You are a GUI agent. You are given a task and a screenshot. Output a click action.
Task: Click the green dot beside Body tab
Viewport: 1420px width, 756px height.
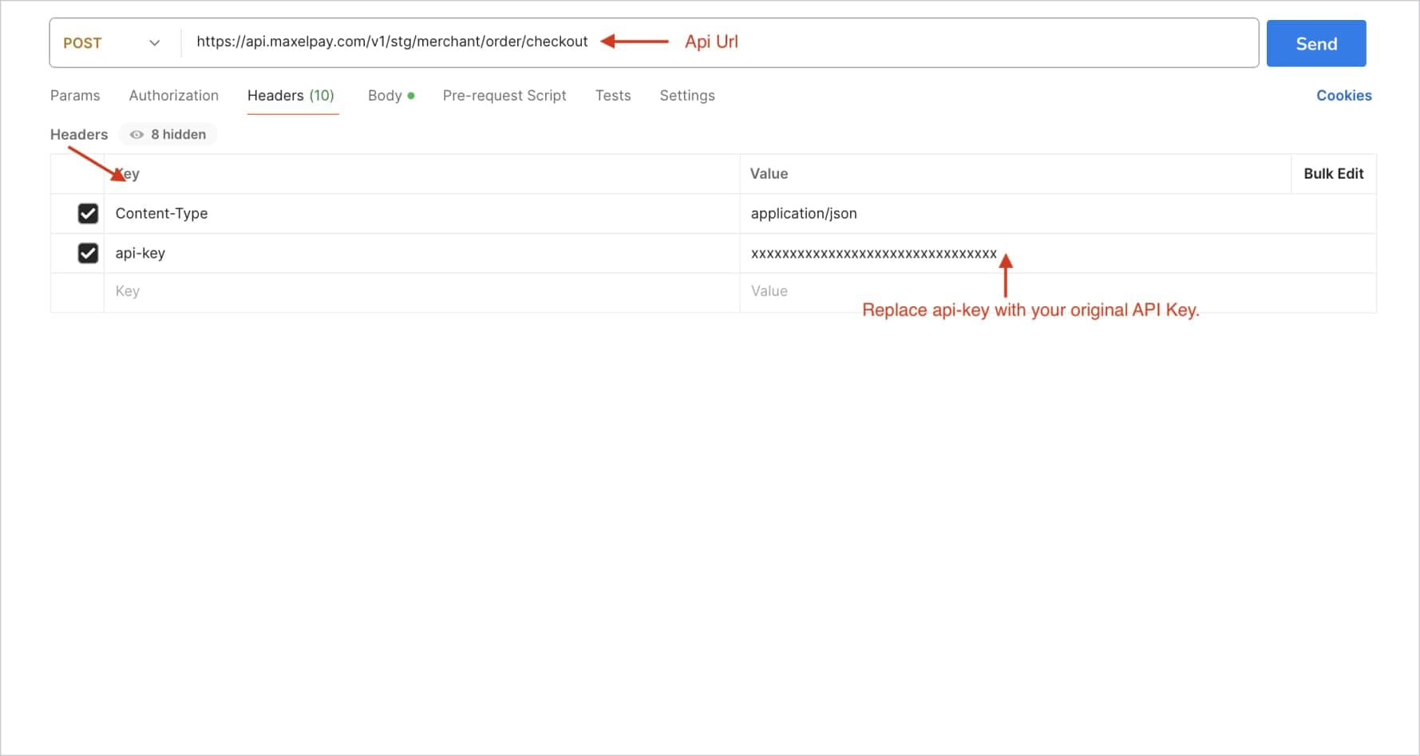[410, 95]
